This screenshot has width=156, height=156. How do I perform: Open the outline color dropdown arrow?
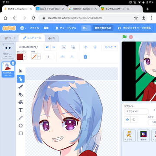[x=39, y=57]
